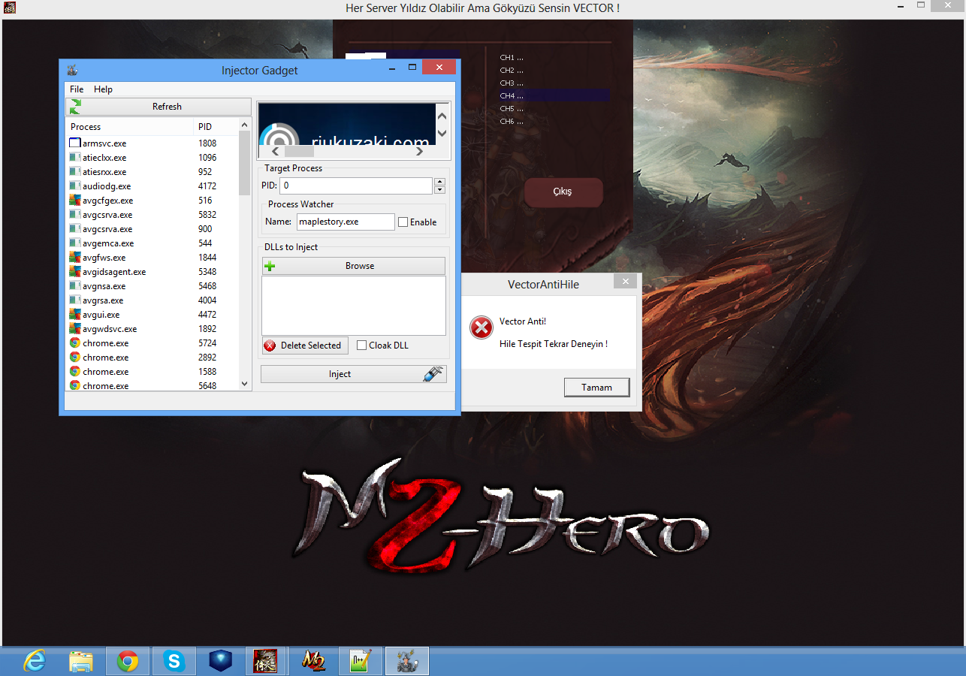Open Skype from the taskbar
Image resolution: width=966 pixels, height=676 pixels.
(174, 661)
